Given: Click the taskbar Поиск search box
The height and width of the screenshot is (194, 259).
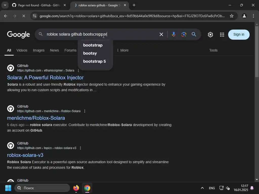Looking at the screenshot, I should pos(42,188).
